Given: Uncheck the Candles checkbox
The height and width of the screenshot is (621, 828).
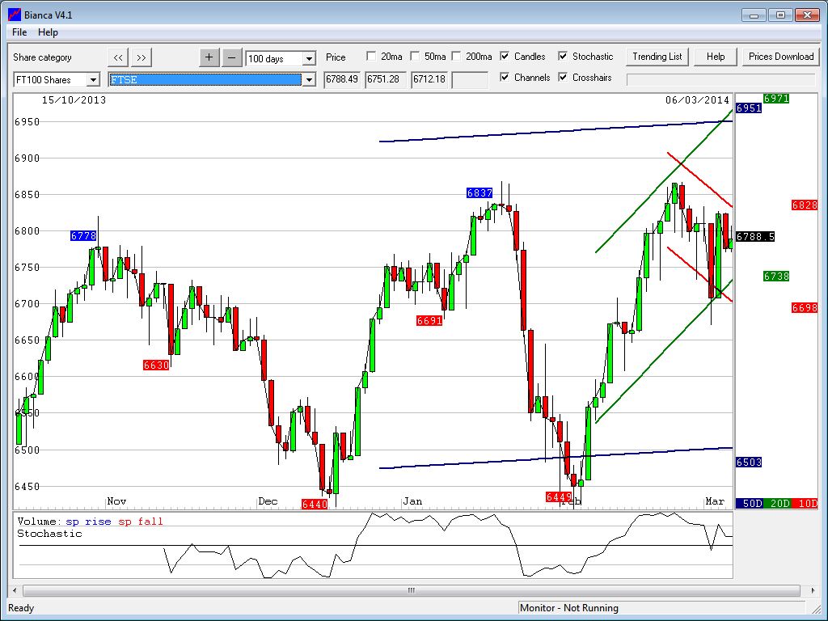Looking at the screenshot, I should coord(505,57).
